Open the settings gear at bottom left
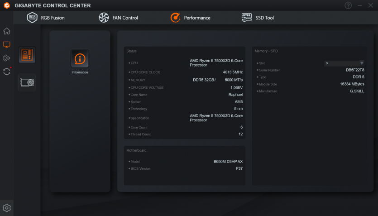 (x=7, y=208)
